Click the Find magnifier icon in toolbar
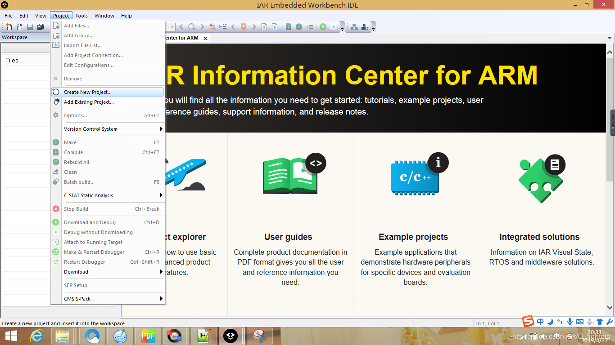 192,27
